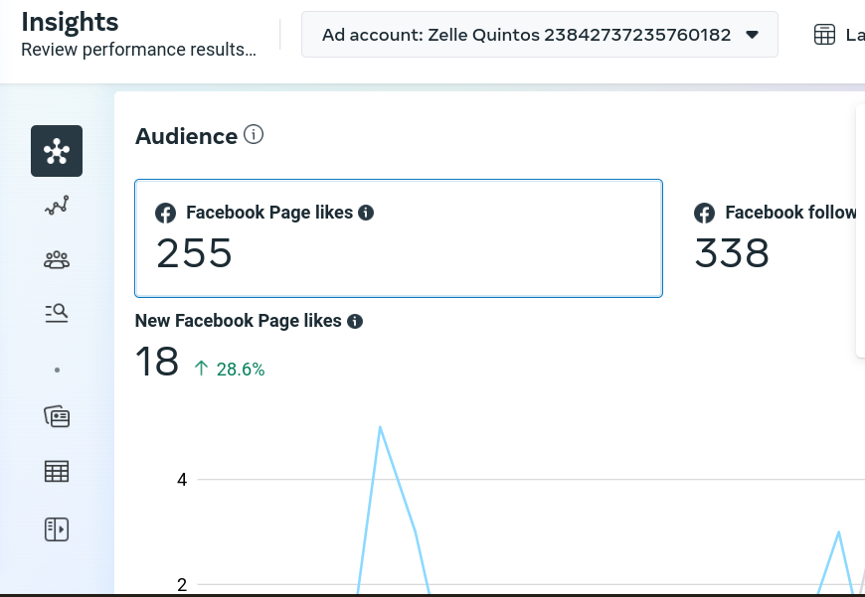Open the date range picker calendar icon

pos(824,35)
